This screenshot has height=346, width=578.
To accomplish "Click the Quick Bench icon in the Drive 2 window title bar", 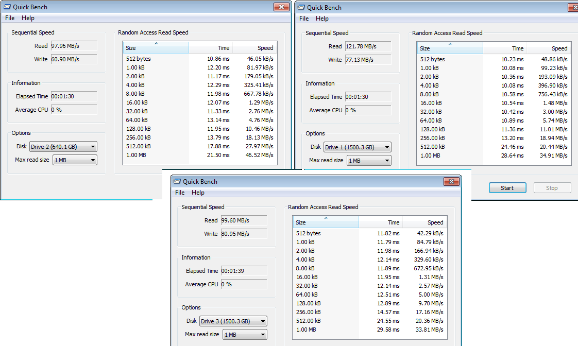I will point(7,7).
